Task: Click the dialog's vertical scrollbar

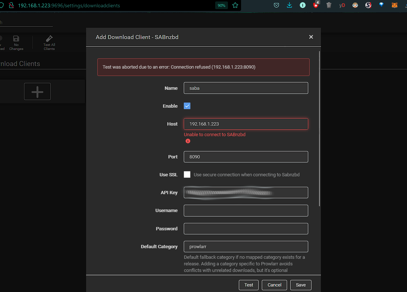Action: point(319,128)
